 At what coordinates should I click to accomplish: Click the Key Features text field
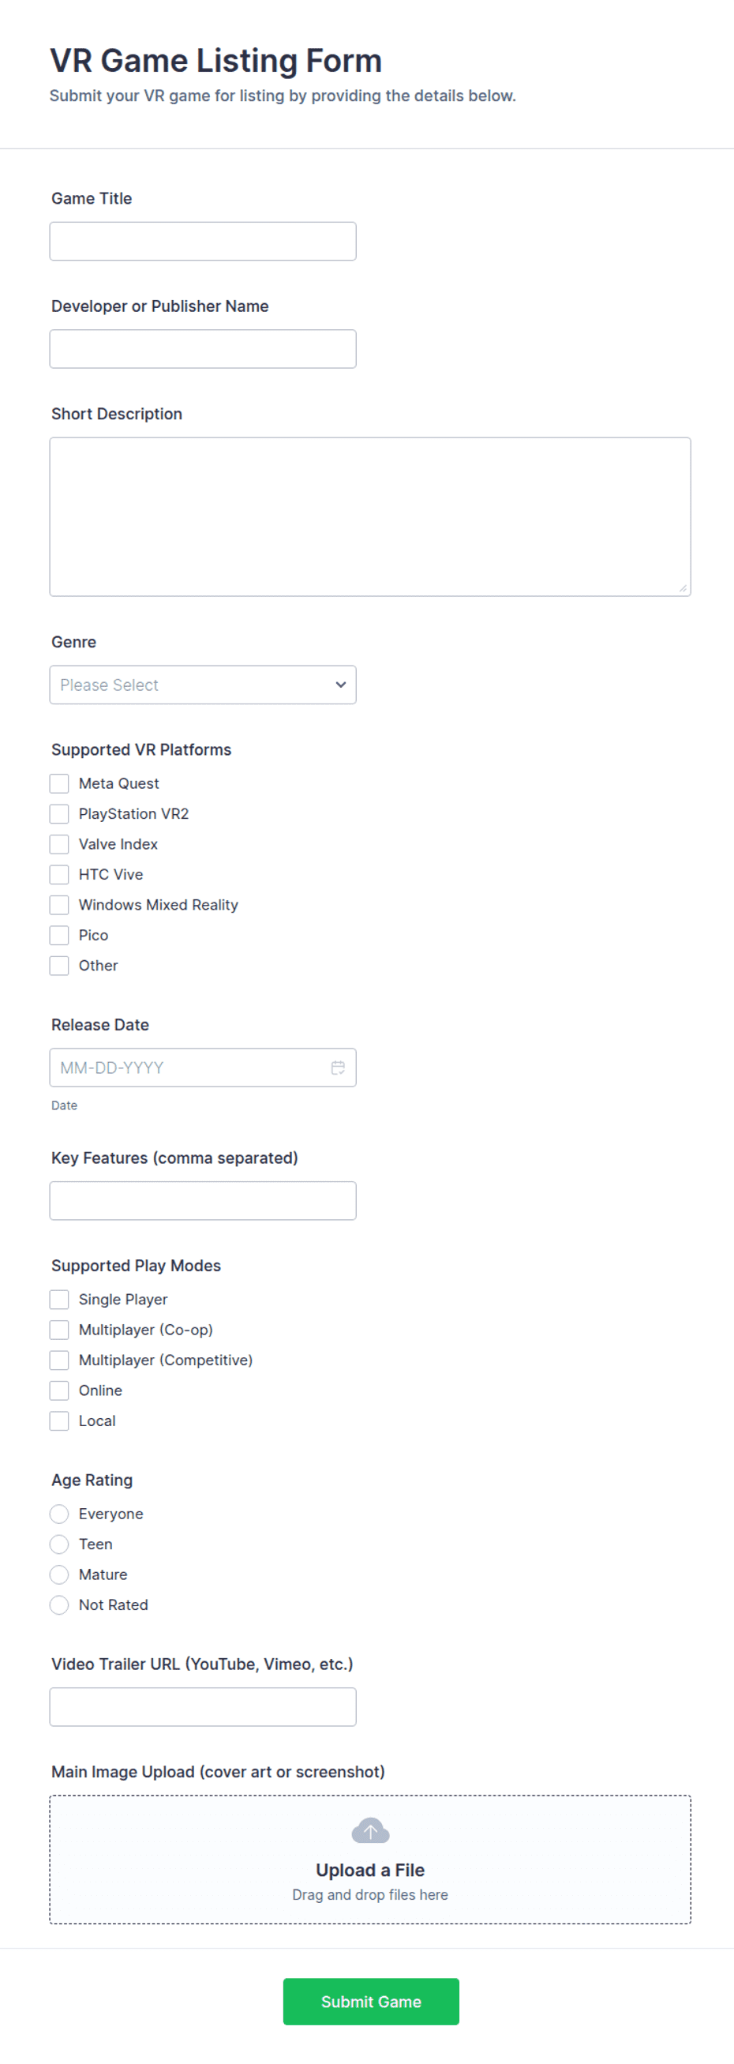point(203,1200)
